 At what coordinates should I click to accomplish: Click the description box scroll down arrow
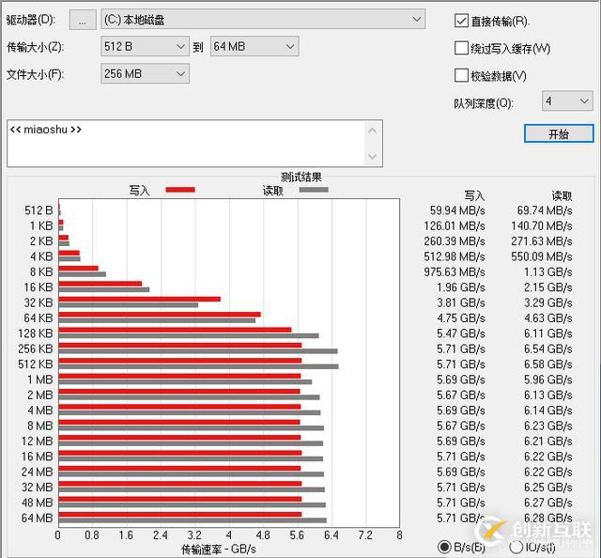[x=374, y=157]
